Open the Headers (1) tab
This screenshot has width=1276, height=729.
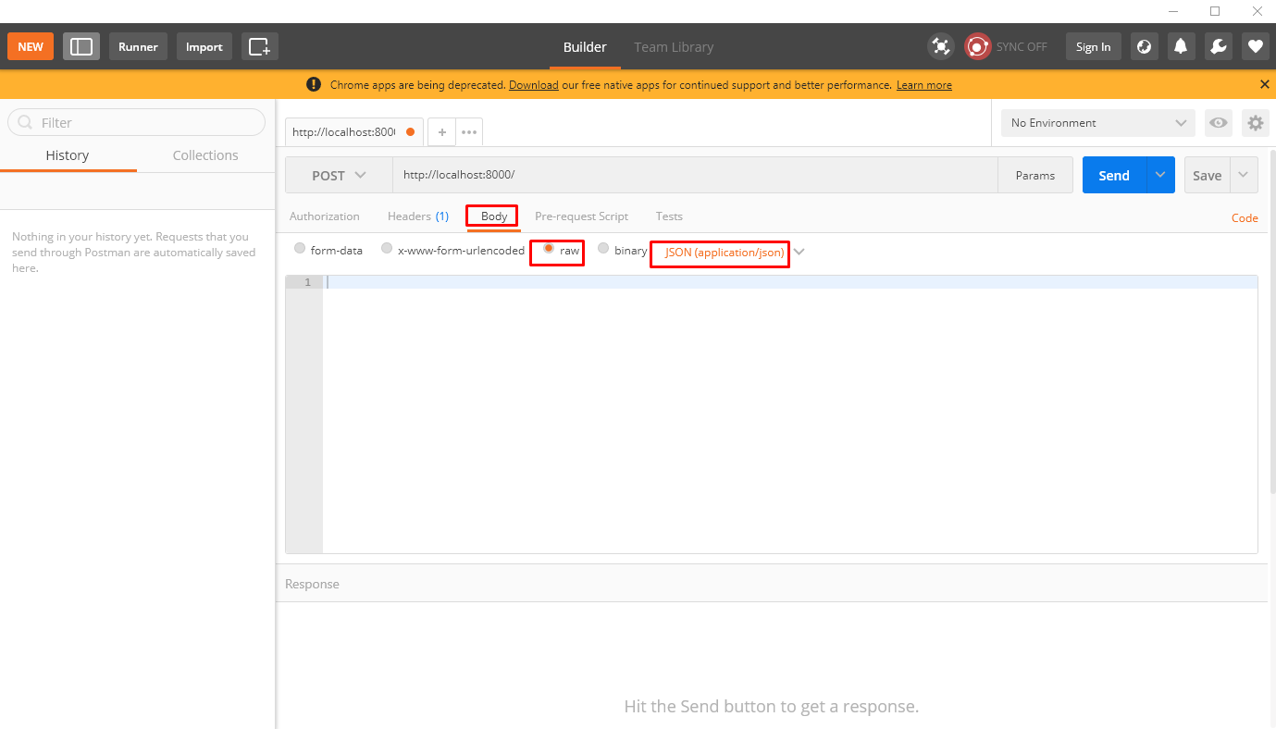[418, 216]
